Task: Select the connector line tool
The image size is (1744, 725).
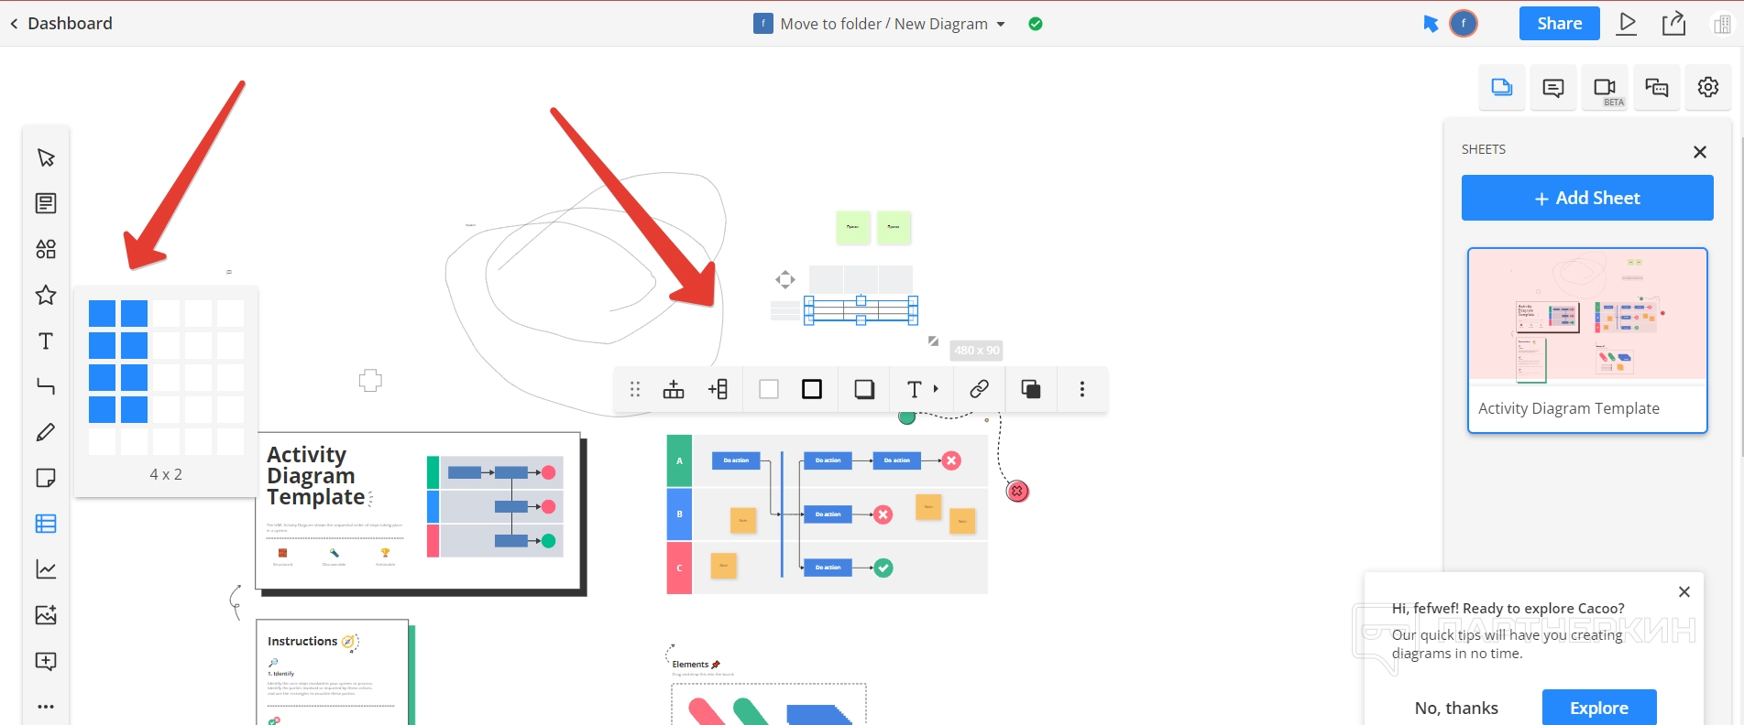Action: pos(46,386)
